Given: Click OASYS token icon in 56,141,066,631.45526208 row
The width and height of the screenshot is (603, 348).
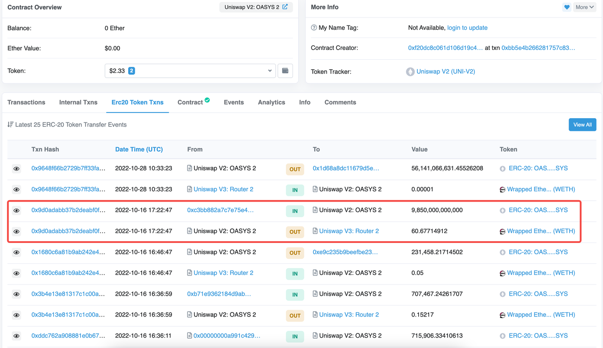Looking at the screenshot, I should click(503, 169).
